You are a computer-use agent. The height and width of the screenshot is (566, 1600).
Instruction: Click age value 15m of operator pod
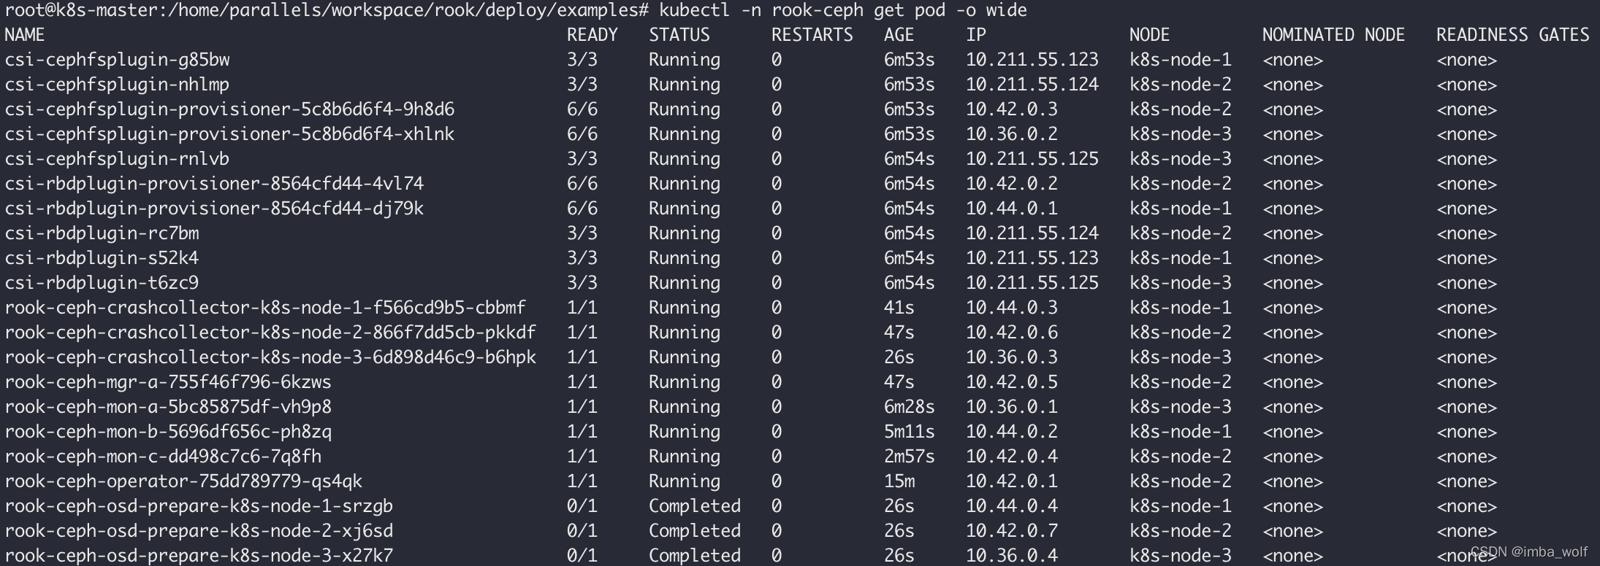pyautogui.click(x=899, y=481)
